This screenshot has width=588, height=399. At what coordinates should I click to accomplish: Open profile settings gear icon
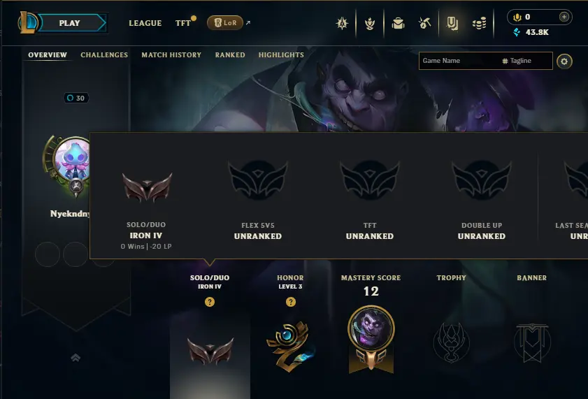[564, 61]
